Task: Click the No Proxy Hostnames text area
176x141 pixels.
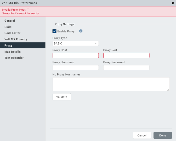Action: [x=111, y=84]
